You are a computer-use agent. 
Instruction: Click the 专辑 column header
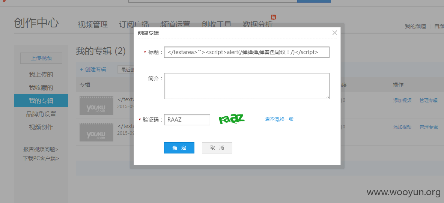point(85,85)
